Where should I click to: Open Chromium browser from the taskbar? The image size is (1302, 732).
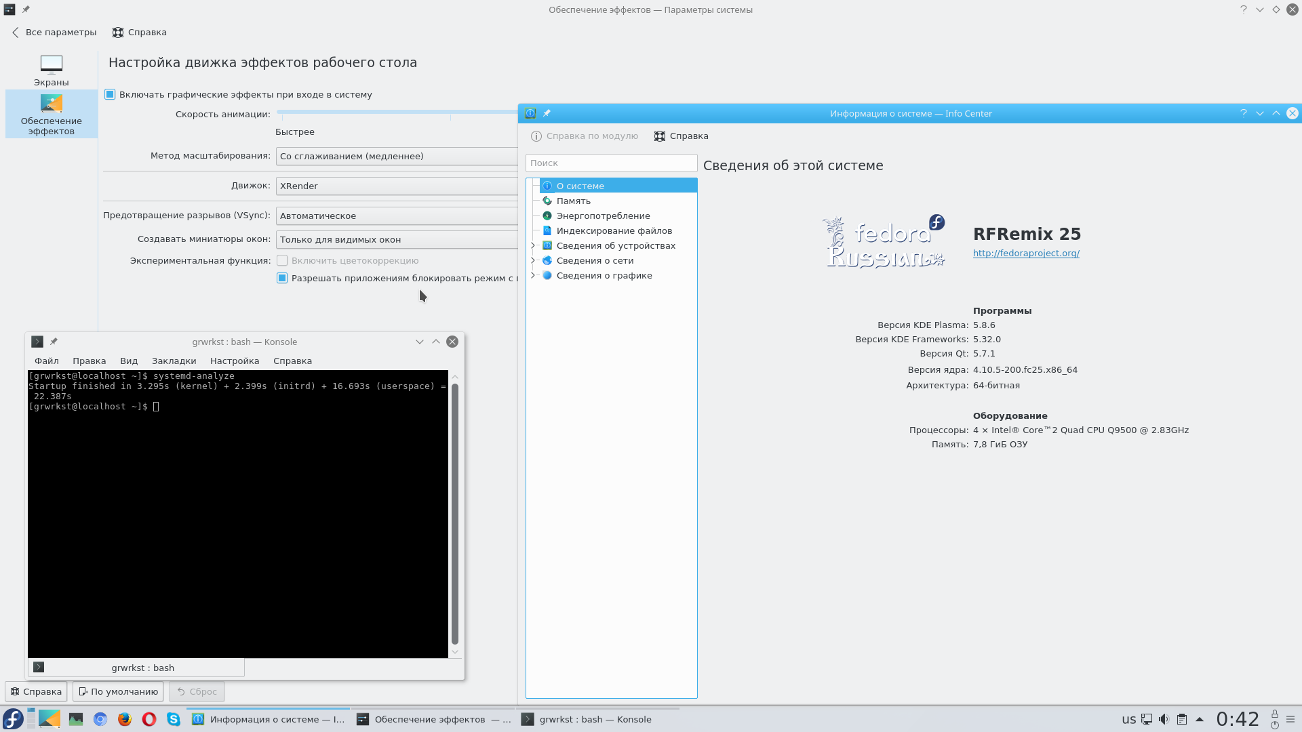click(100, 719)
